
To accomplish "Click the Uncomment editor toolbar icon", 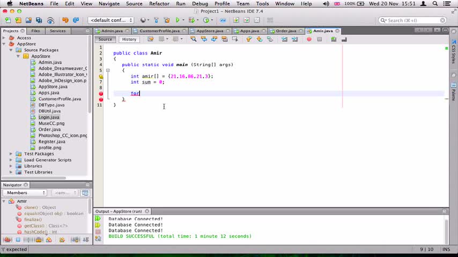I will (344, 39).
